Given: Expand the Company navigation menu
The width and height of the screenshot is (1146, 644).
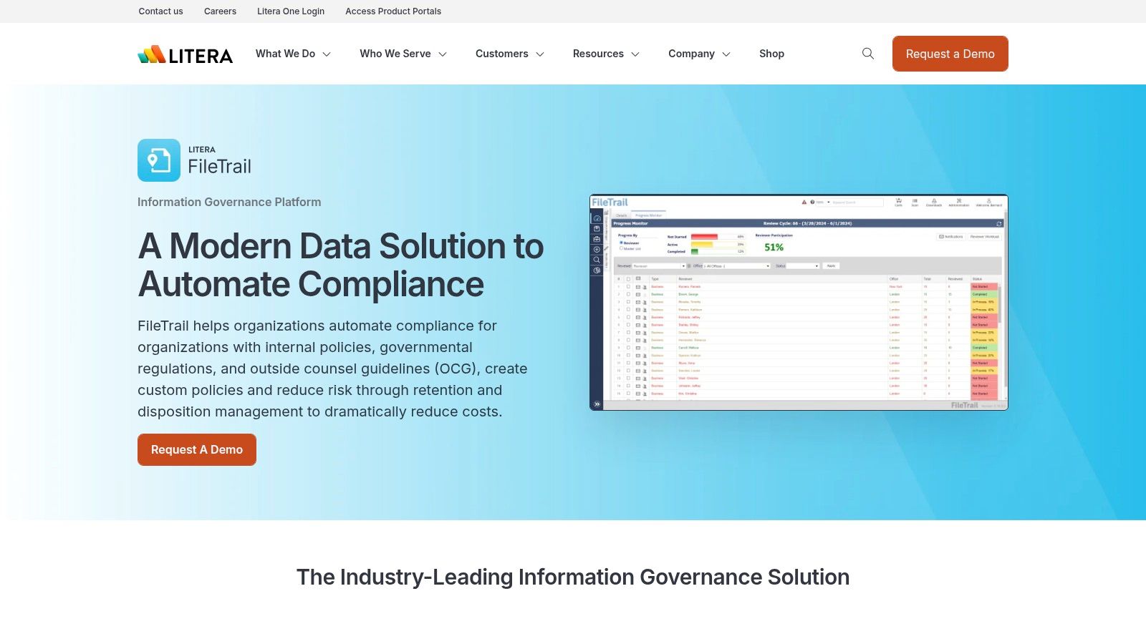Looking at the screenshot, I should point(699,54).
